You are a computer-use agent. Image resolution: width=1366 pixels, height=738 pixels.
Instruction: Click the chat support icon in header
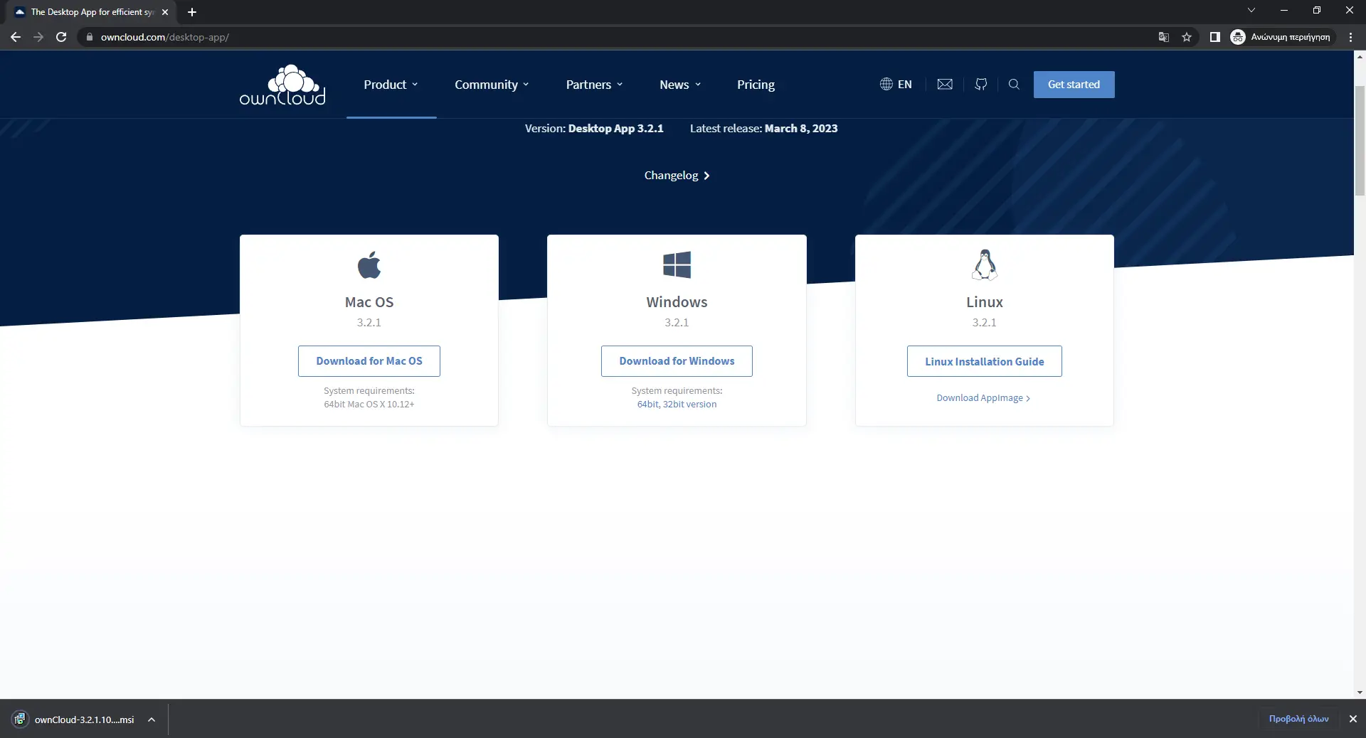981,85
